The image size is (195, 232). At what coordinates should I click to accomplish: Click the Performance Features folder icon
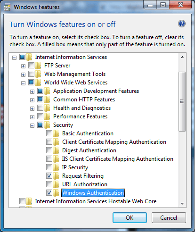47,116
